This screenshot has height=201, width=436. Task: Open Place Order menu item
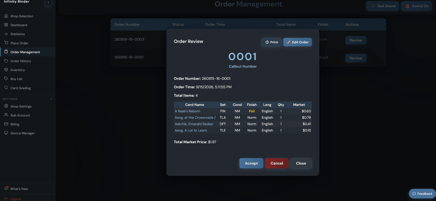pyautogui.click(x=28, y=43)
